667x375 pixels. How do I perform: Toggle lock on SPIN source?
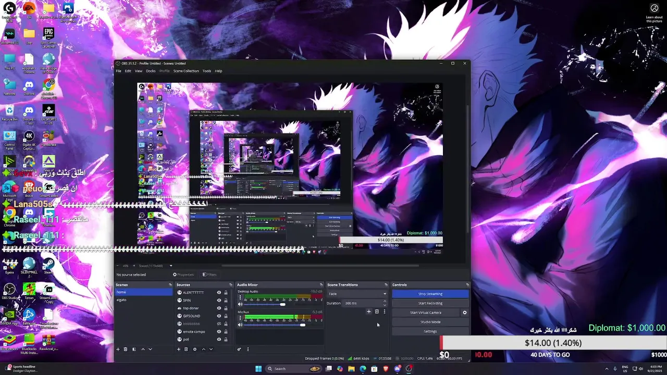click(x=226, y=301)
